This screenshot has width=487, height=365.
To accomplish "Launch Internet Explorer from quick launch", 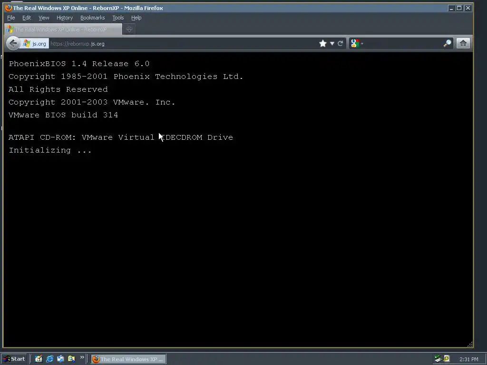I will 49,359.
